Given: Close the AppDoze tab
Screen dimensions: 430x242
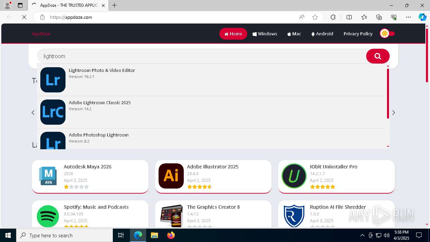Looking at the screenshot, I should 103,5.
